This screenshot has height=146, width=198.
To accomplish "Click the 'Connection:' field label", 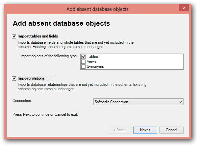I will point(22,101).
